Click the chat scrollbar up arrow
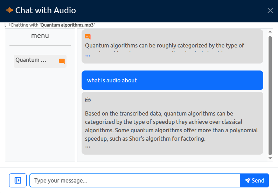 pos(270,32)
